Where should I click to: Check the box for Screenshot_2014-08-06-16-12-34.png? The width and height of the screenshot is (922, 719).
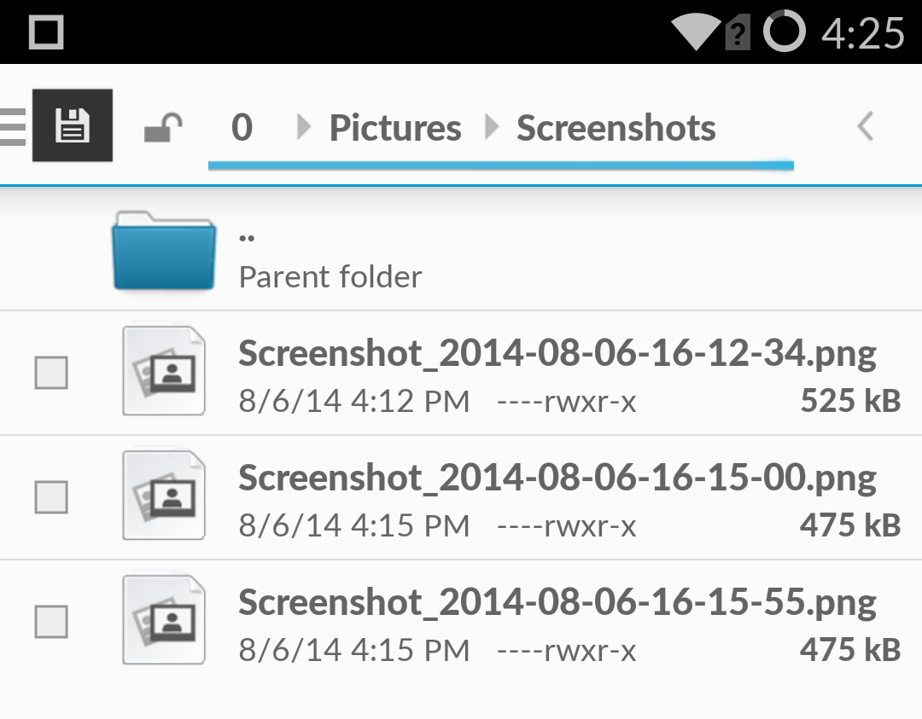click(51, 373)
